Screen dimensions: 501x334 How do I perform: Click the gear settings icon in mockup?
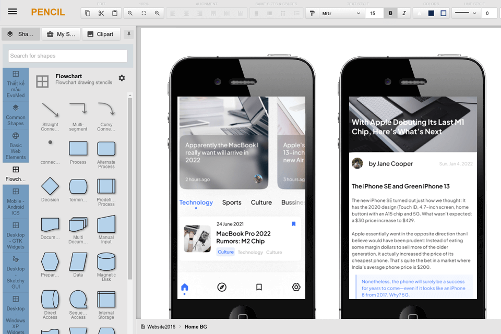click(296, 287)
